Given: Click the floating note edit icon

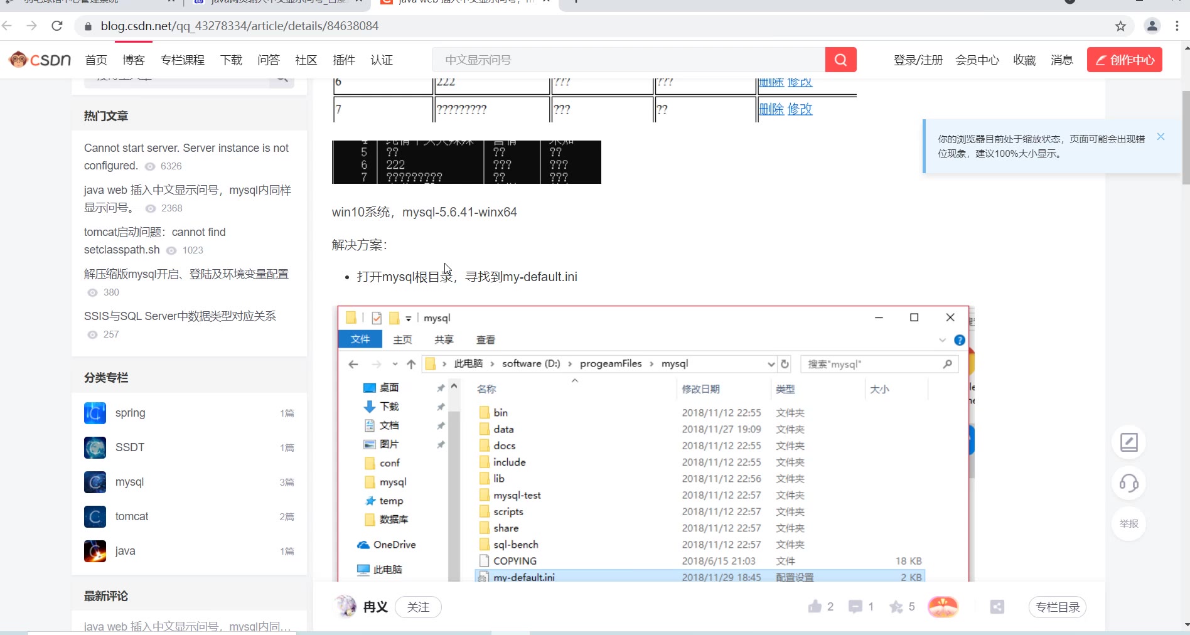Looking at the screenshot, I should click(1129, 442).
